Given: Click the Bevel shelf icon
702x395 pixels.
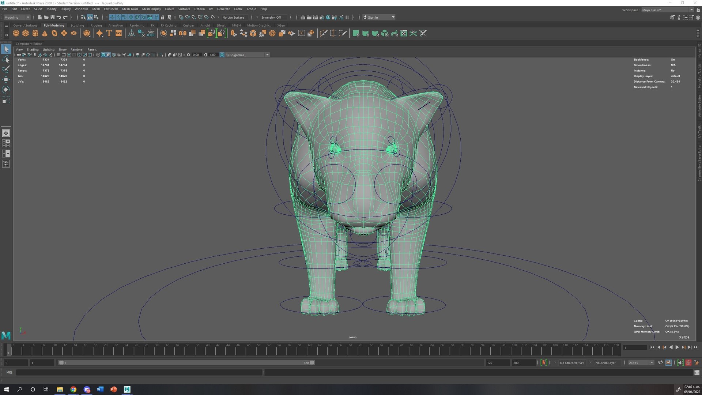Looking at the screenshot, I should [x=253, y=33].
